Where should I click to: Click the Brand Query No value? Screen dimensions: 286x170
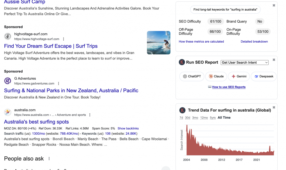tap(259, 21)
